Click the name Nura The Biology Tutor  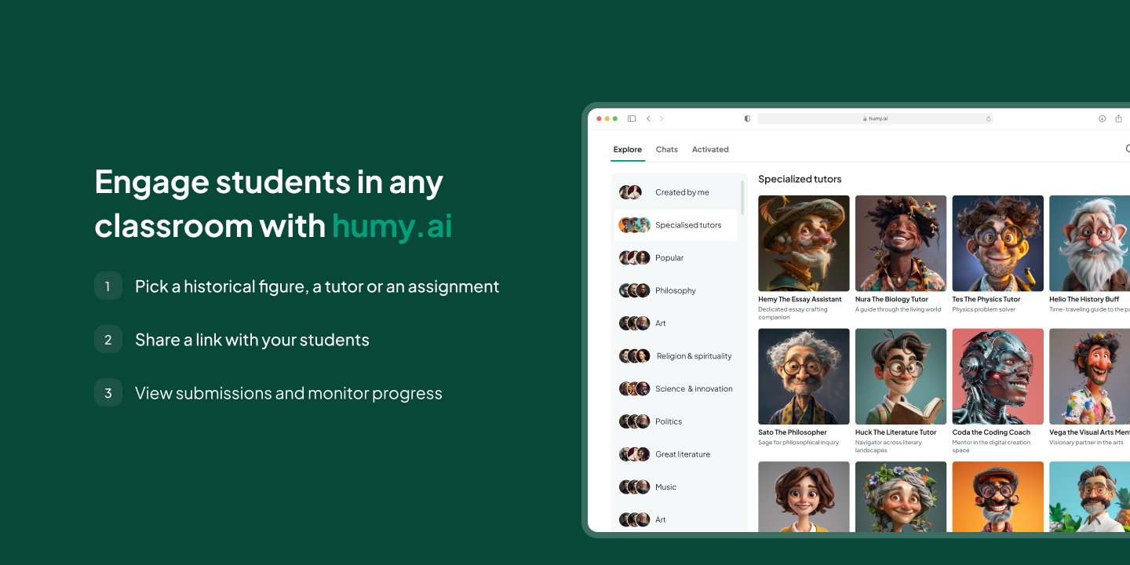891,299
